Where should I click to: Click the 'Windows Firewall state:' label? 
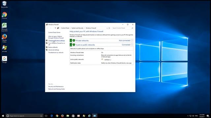click(x=77, y=52)
